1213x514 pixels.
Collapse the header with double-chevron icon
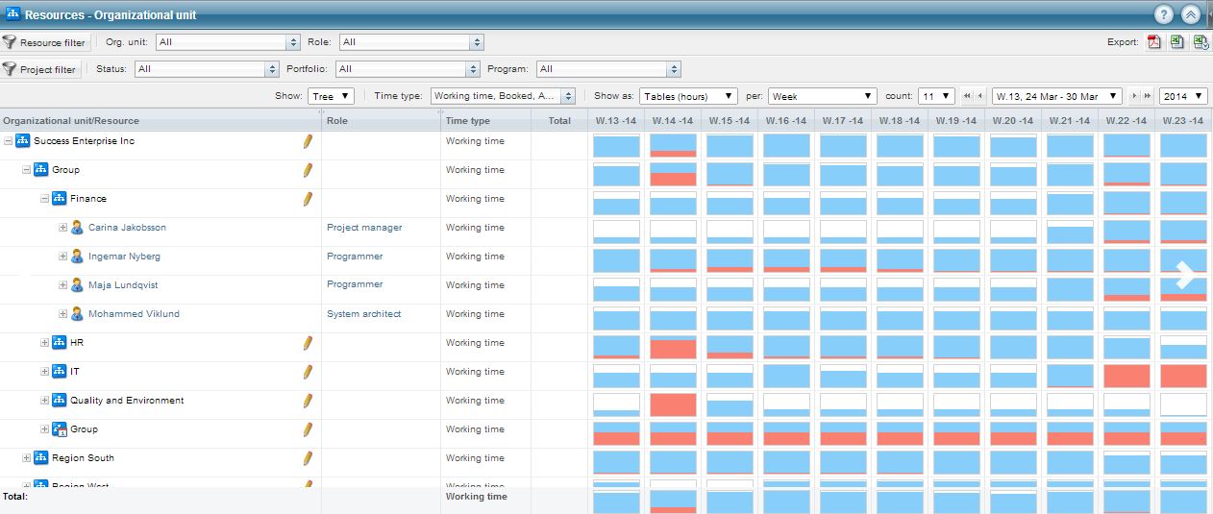[x=1191, y=14]
